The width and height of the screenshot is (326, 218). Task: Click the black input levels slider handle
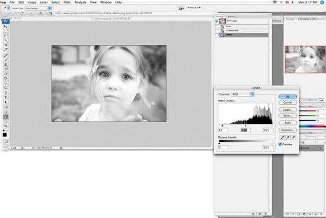tap(222, 126)
